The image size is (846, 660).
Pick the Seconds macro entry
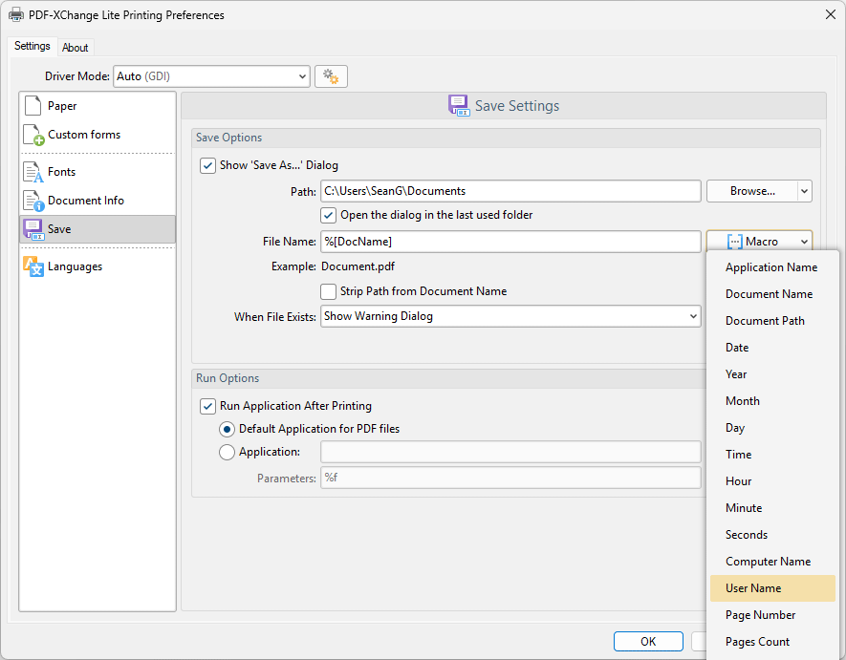coord(772,535)
